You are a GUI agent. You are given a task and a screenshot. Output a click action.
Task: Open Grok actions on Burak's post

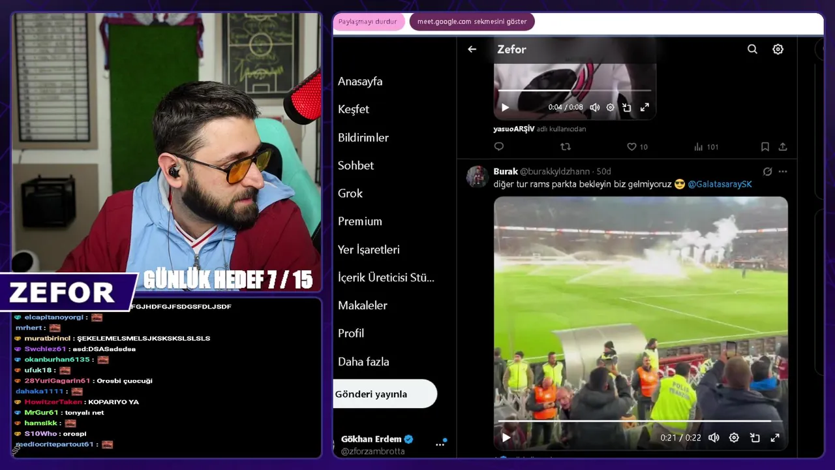pyautogui.click(x=767, y=172)
